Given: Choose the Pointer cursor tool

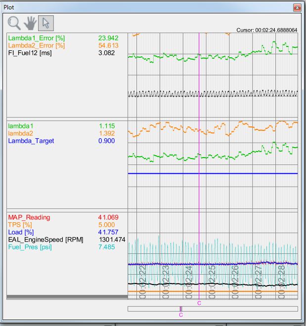Looking at the screenshot, I should [46, 23].
